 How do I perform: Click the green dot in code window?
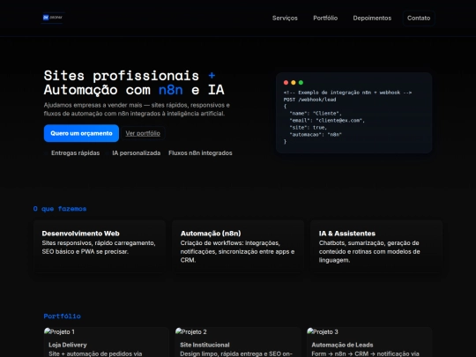[301, 83]
